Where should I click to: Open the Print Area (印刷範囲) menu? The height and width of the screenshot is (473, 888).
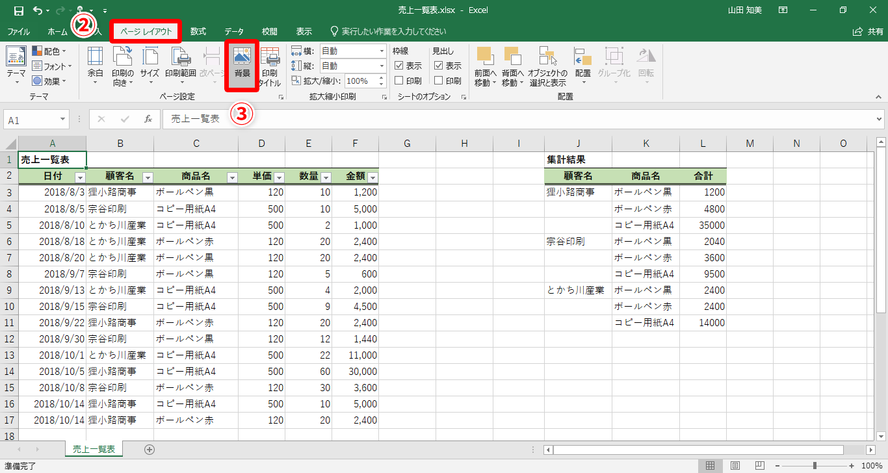(180, 66)
